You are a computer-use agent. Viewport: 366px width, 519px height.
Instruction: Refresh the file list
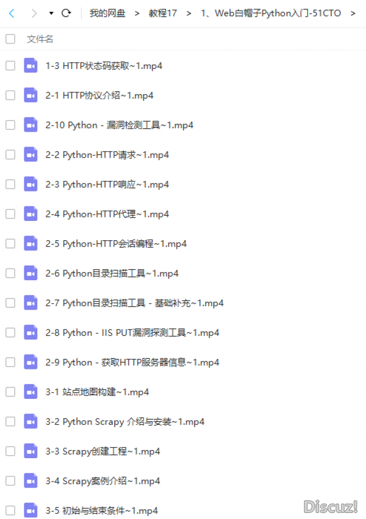(66, 13)
